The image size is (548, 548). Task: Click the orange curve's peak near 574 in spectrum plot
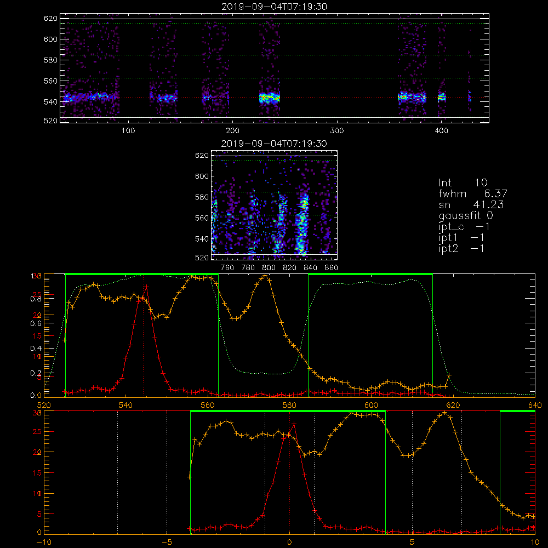(x=265, y=276)
